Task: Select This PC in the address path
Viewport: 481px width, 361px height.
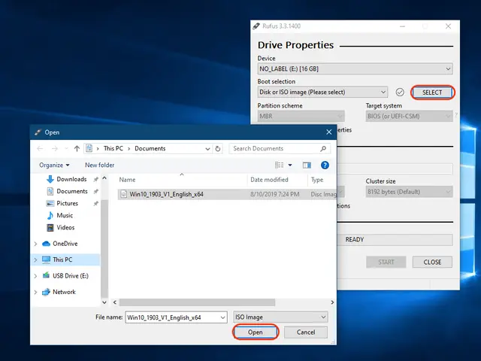Action: (113, 149)
